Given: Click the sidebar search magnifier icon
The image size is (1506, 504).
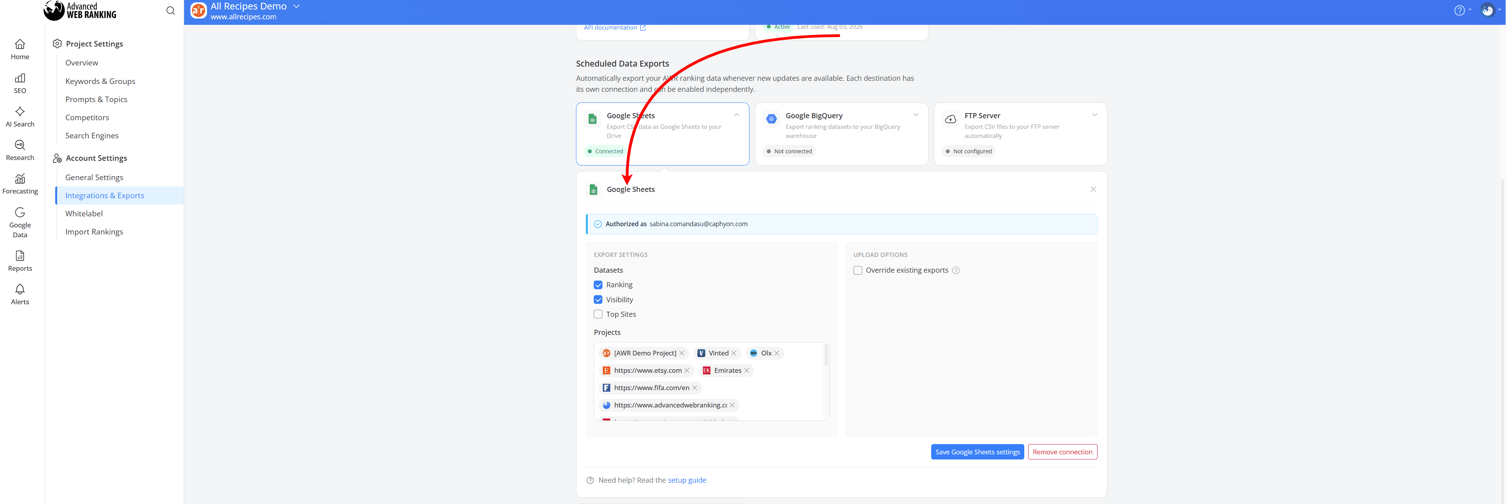Looking at the screenshot, I should click(170, 11).
